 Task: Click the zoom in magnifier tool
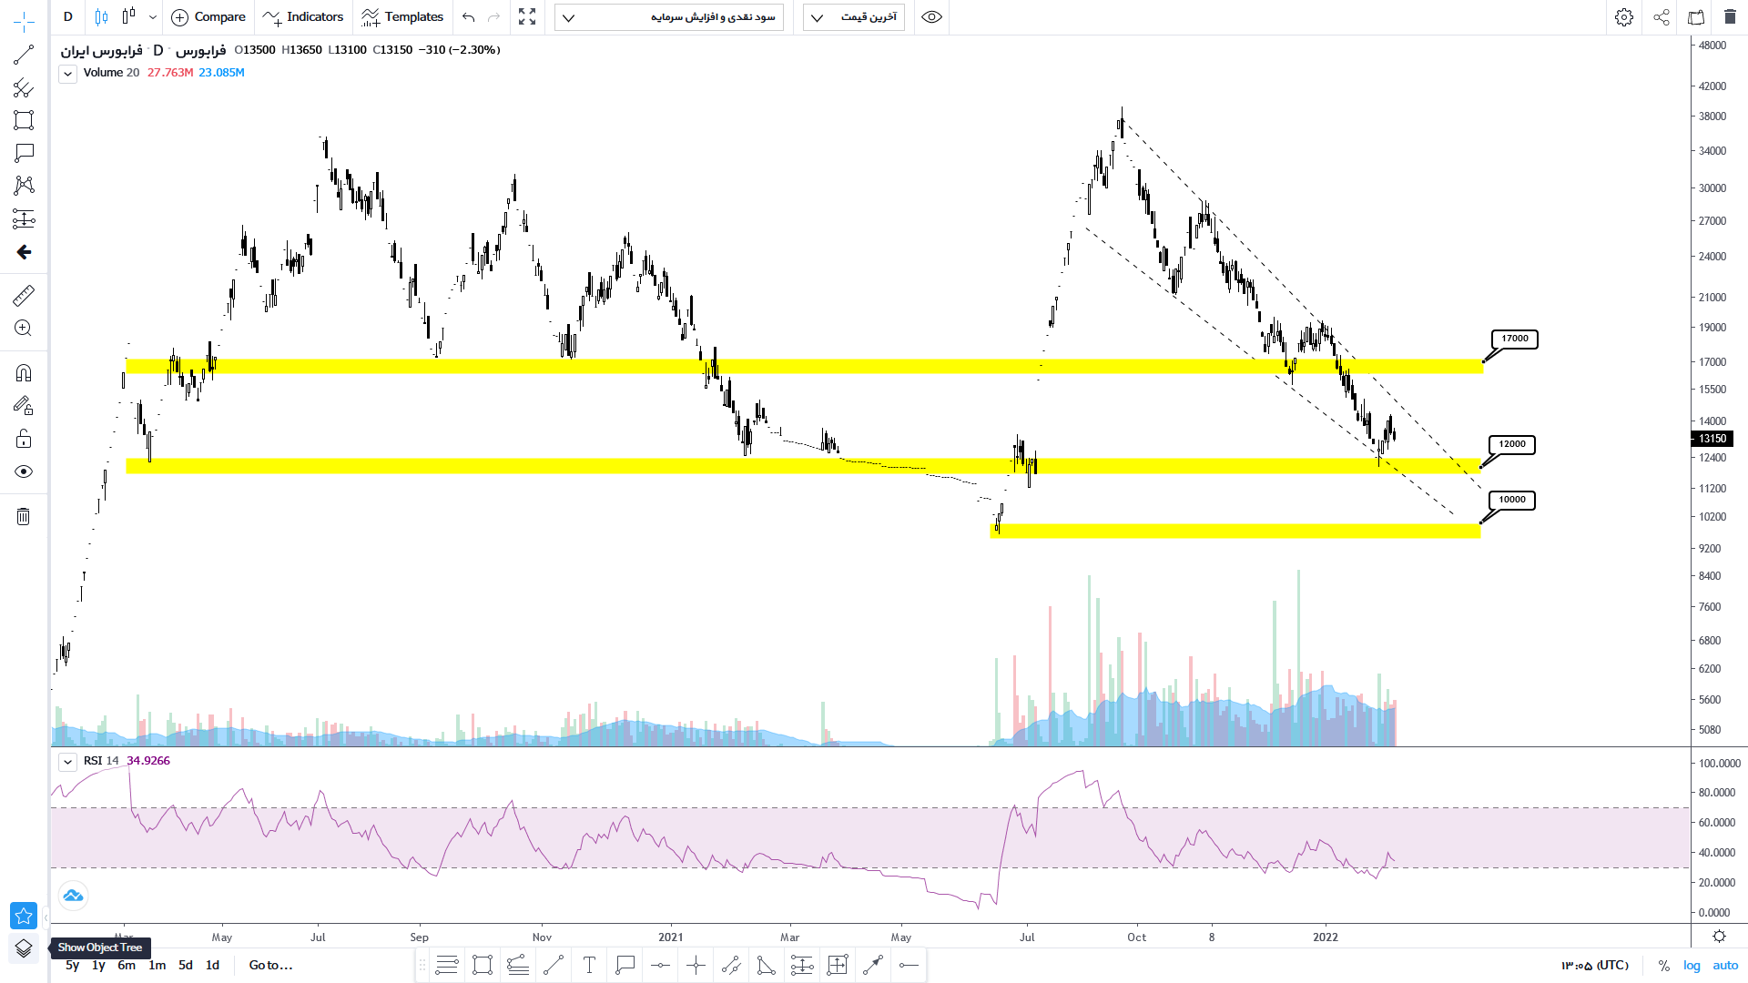coord(24,329)
